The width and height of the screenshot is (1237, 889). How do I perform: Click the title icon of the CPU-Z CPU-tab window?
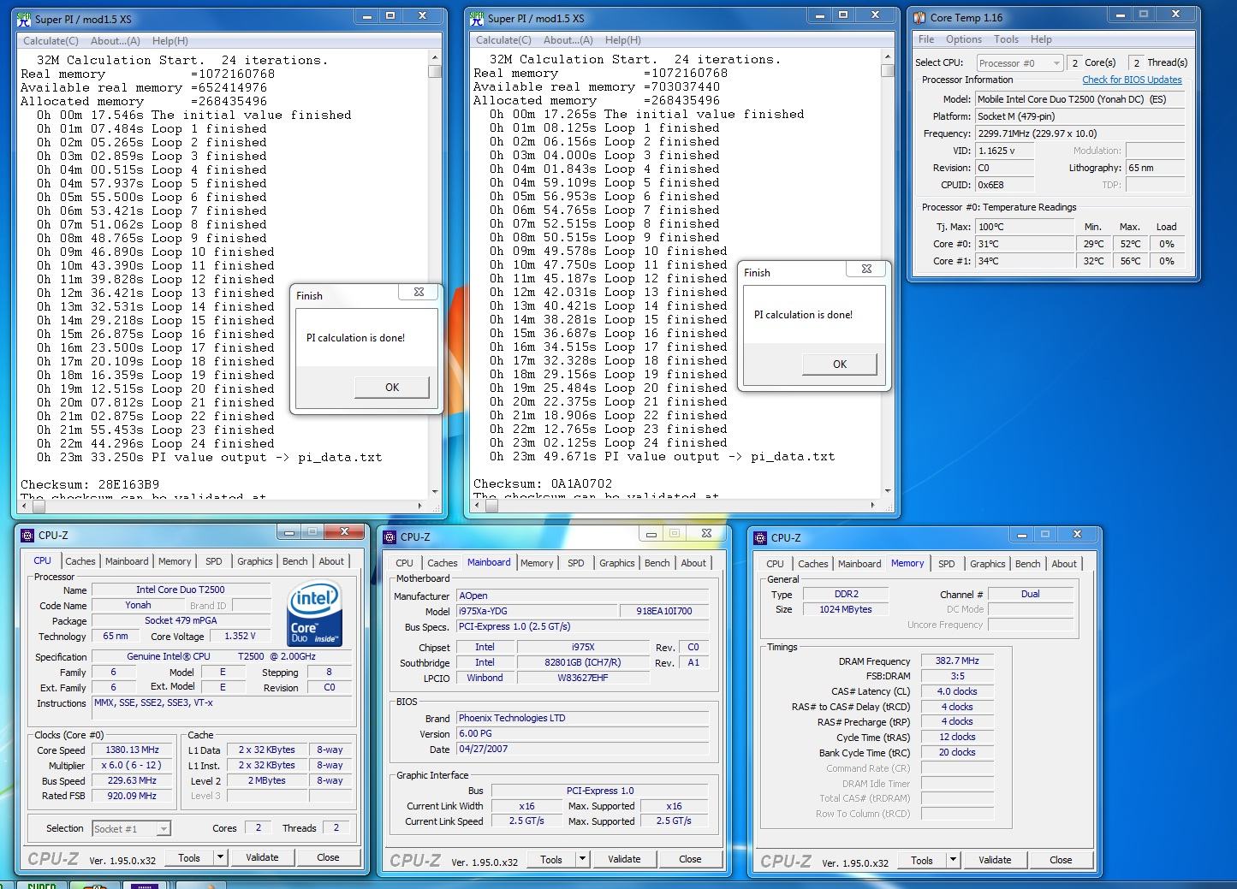coord(28,535)
